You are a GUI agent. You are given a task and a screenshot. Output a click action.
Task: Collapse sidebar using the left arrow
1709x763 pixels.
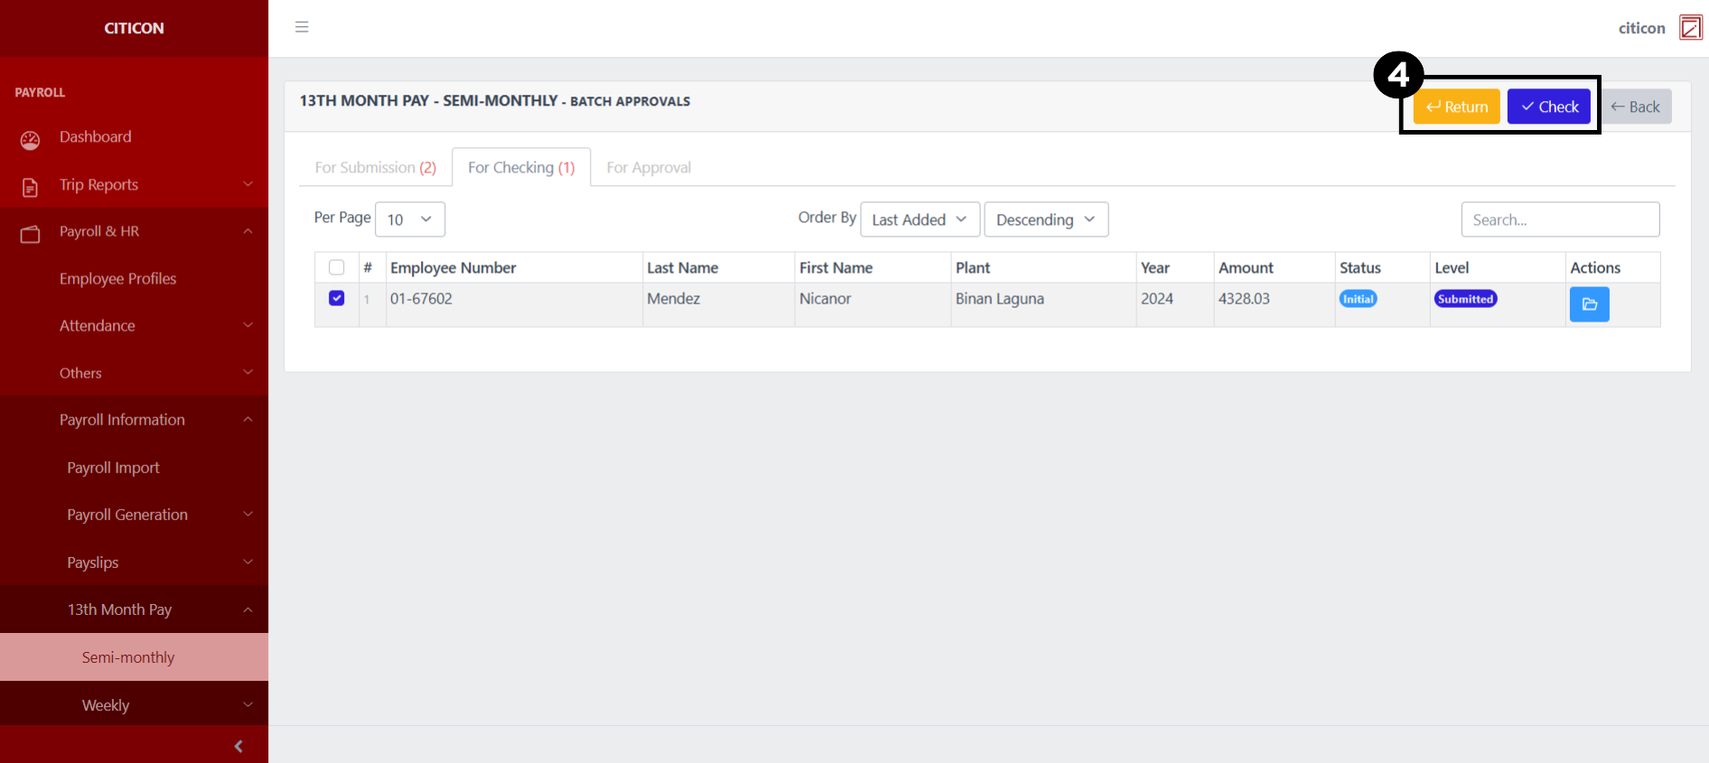pyautogui.click(x=238, y=746)
